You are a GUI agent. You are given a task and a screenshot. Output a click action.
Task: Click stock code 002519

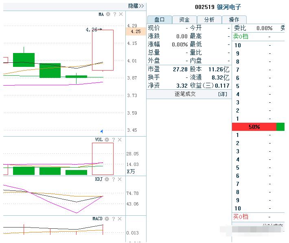tap(205, 7)
